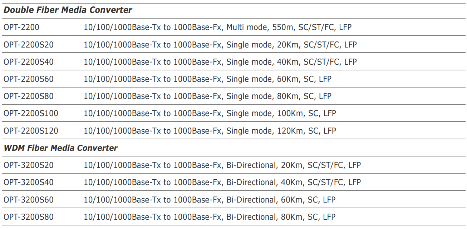Click the OPT-2200S100 model name
This screenshot has height=229, width=467.
pos(31,114)
